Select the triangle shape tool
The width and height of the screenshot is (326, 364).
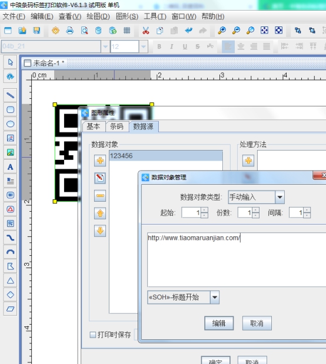(x=10, y=280)
